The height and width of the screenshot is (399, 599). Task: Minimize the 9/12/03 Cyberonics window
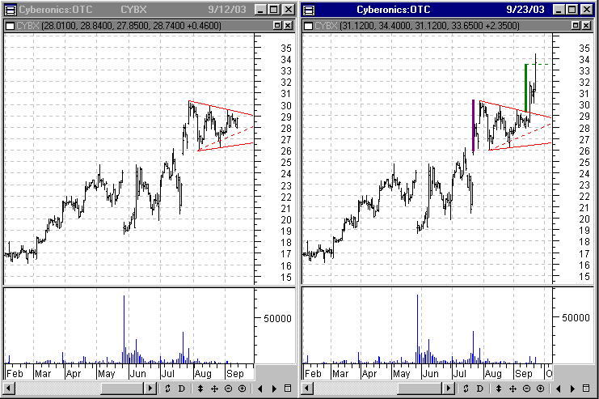coord(260,10)
